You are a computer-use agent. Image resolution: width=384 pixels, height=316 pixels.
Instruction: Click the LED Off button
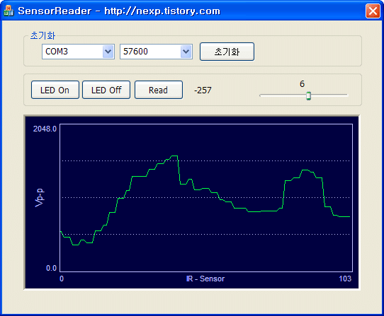coord(106,90)
